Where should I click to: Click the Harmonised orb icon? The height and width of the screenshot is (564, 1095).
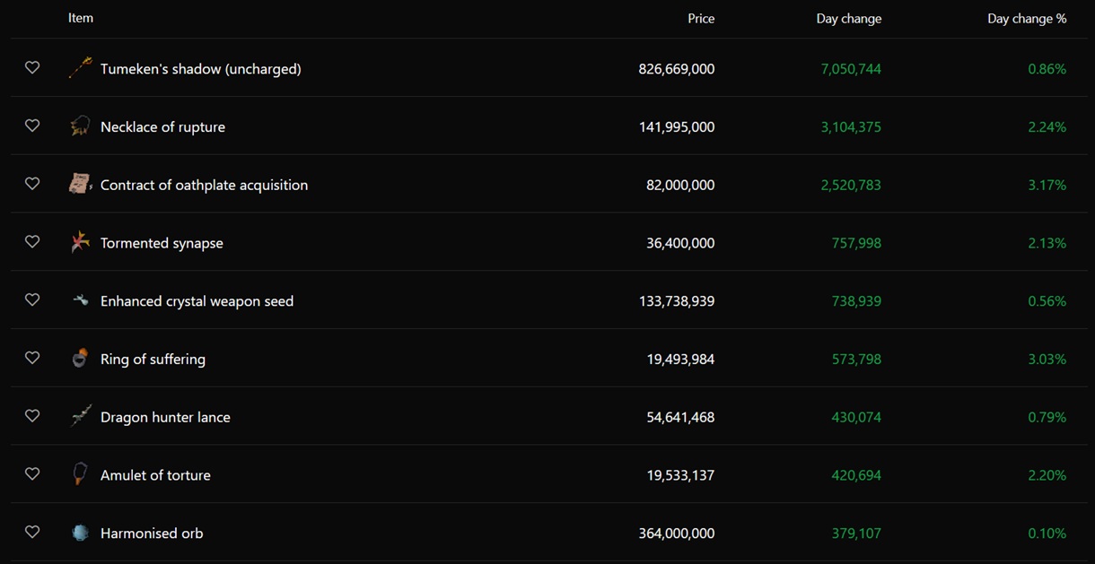[x=81, y=533]
